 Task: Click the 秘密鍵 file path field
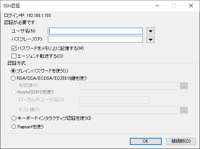(128, 86)
